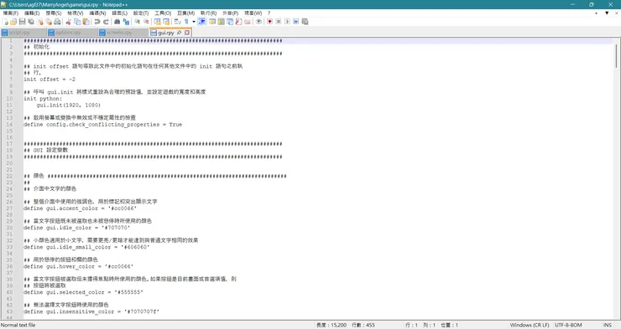Click UTF-8-BOM encoding in status bar
Screen dimensions: 621x329
click(x=568, y=325)
